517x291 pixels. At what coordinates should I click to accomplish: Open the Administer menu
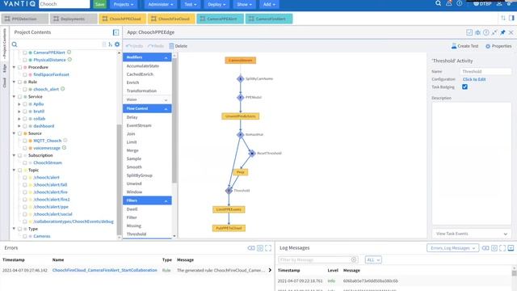[x=161, y=4]
